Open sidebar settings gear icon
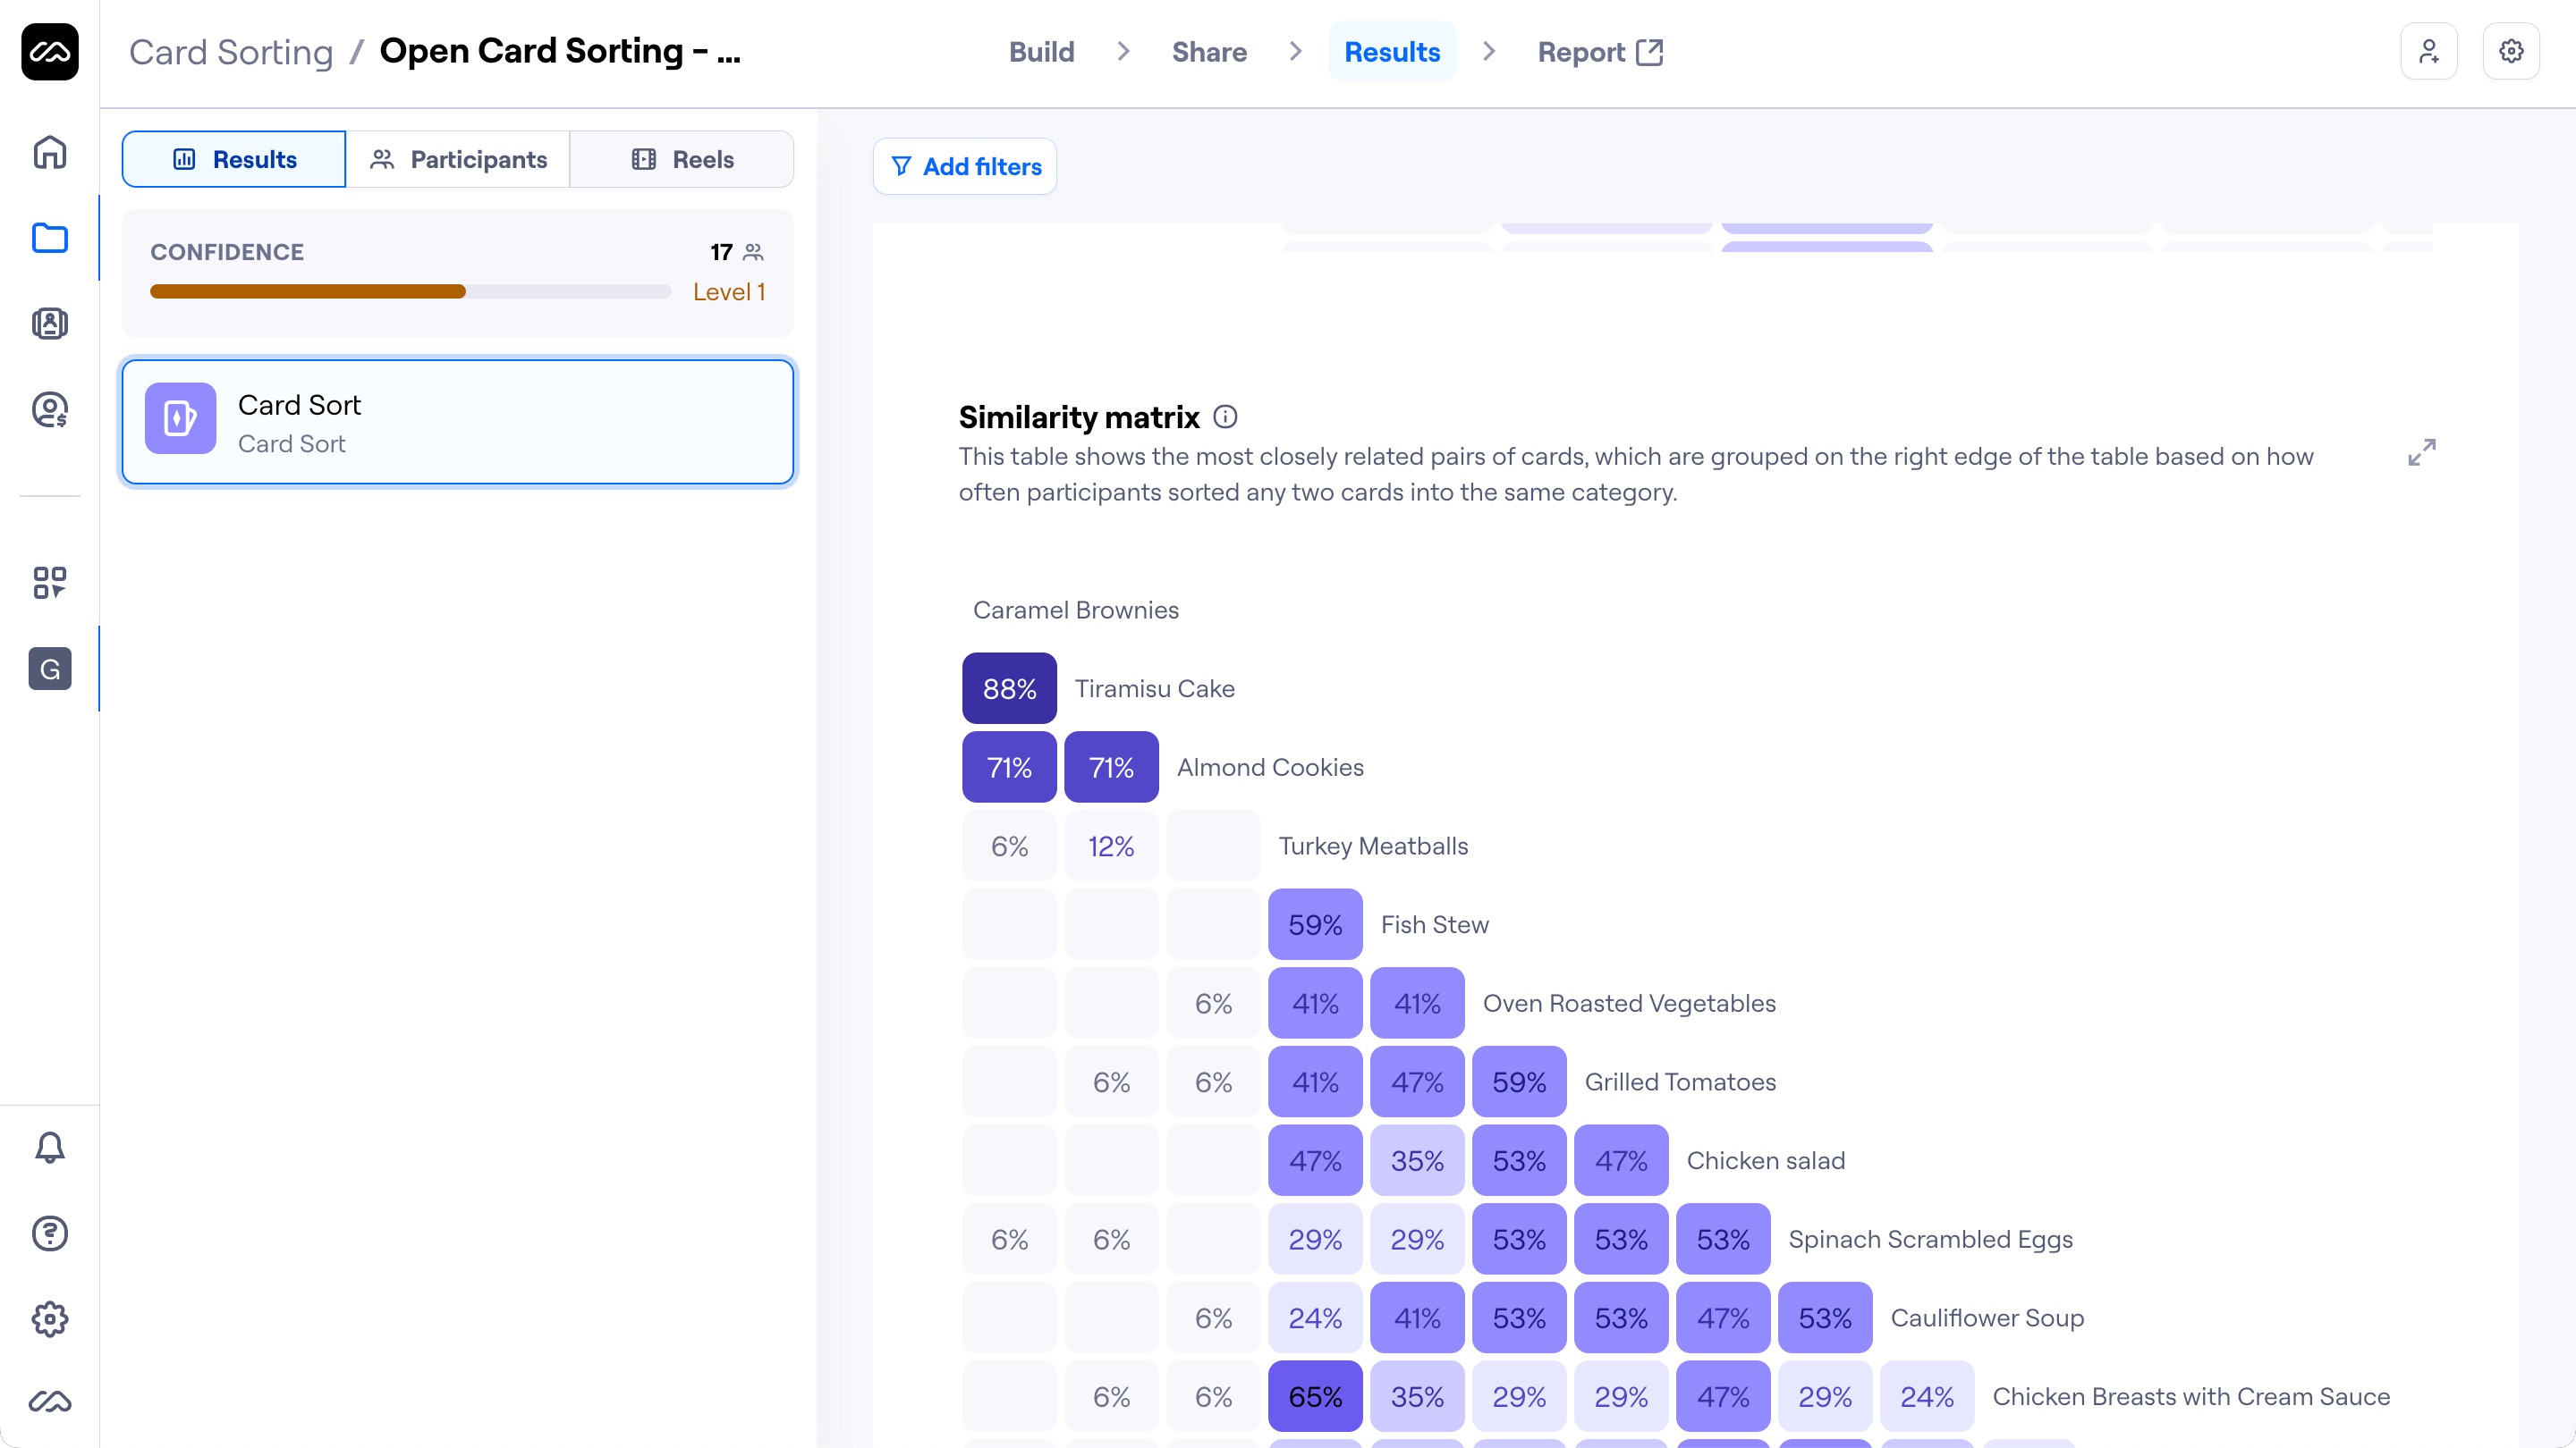Image resolution: width=2576 pixels, height=1448 pixels. pyautogui.click(x=50, y=1319)
